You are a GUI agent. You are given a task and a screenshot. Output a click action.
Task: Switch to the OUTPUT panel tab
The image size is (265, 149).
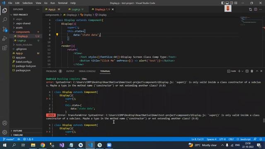tap(70, 71)
